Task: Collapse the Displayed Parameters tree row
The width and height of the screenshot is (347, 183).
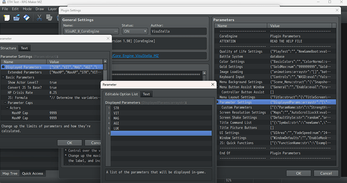Action: point(4,67)
